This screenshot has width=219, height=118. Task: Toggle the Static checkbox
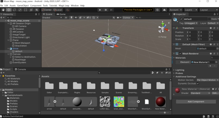209,19
